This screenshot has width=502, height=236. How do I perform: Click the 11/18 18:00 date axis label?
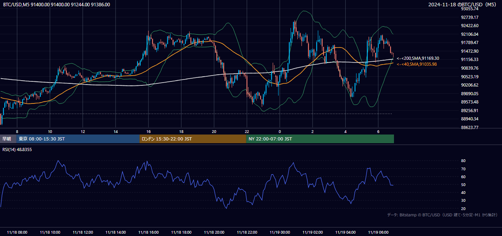click(181, 232)
